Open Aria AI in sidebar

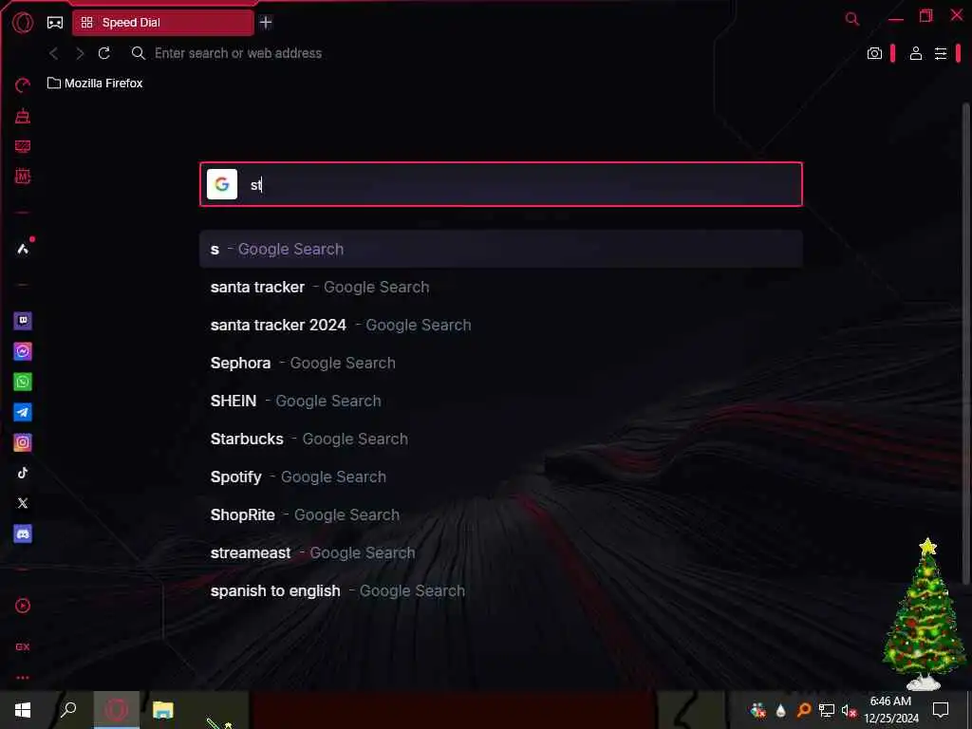[x=23, y=249]
